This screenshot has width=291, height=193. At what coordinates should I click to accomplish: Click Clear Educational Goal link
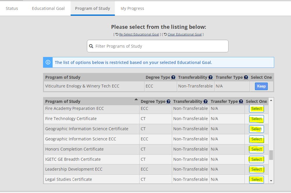point(184,34)
